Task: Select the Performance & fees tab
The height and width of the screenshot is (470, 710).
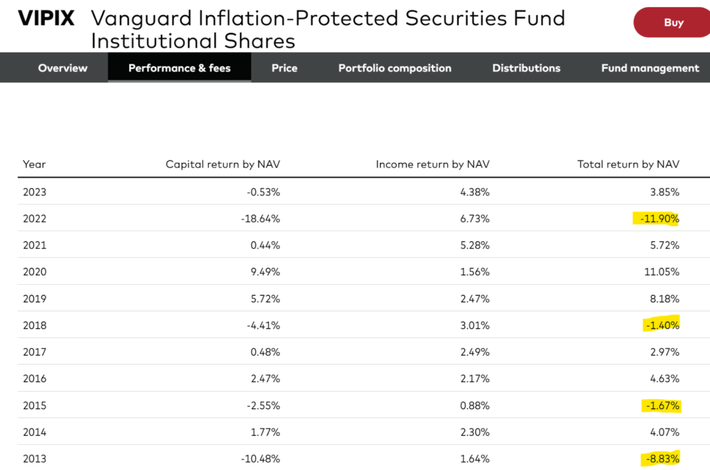Action: pyautogui.click(x=180, y=68)
